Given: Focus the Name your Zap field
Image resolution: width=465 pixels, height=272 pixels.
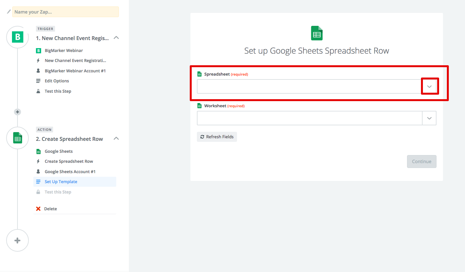Looking at the screenshot, I should 65,12.
